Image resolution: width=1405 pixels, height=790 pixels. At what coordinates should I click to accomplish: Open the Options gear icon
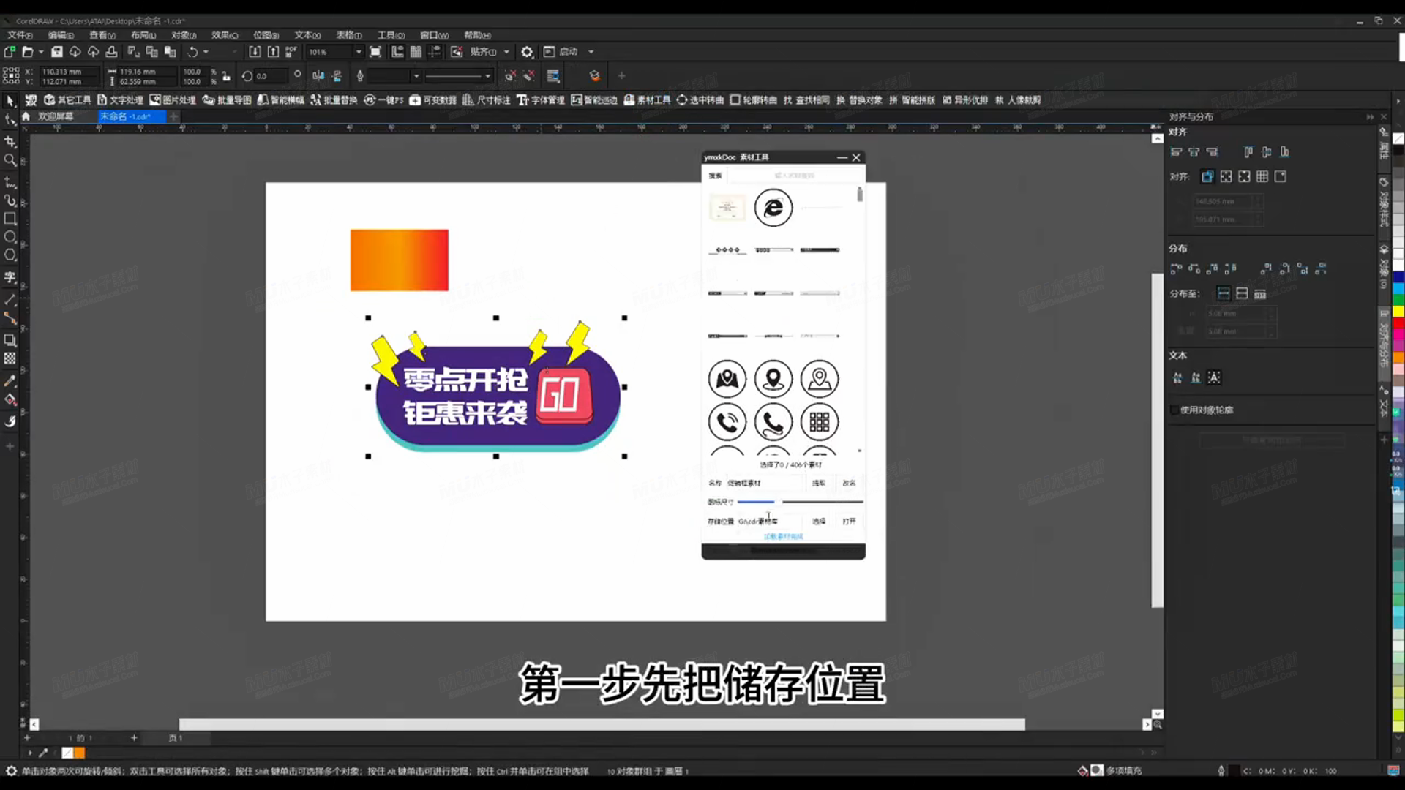(x=527, y=52)
